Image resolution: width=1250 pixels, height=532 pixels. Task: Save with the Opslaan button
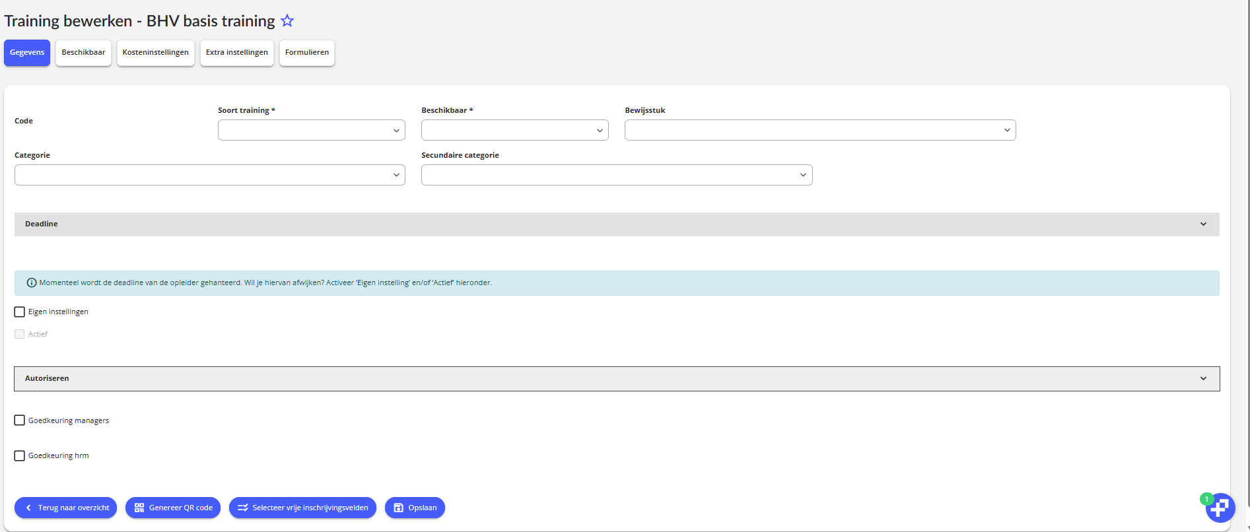point(415,508)
